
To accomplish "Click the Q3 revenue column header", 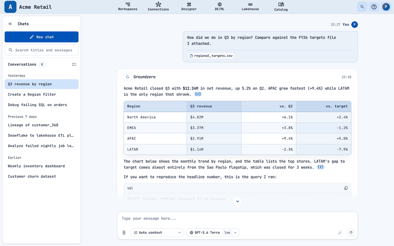I will pos(214,107).
